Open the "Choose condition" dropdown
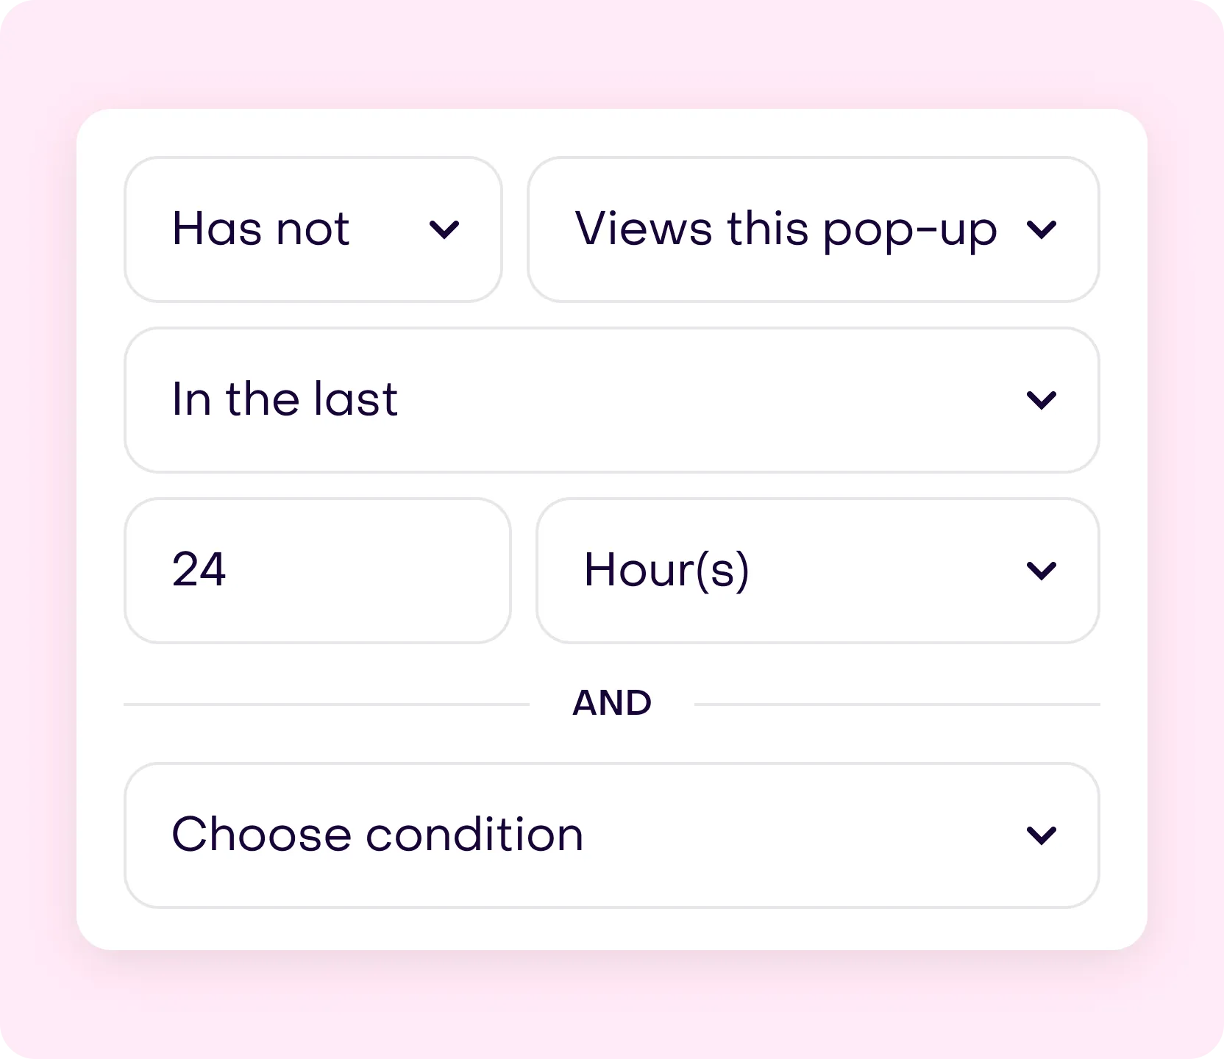The height and width of the screenshot is (1059, 1224). (611, 835)
